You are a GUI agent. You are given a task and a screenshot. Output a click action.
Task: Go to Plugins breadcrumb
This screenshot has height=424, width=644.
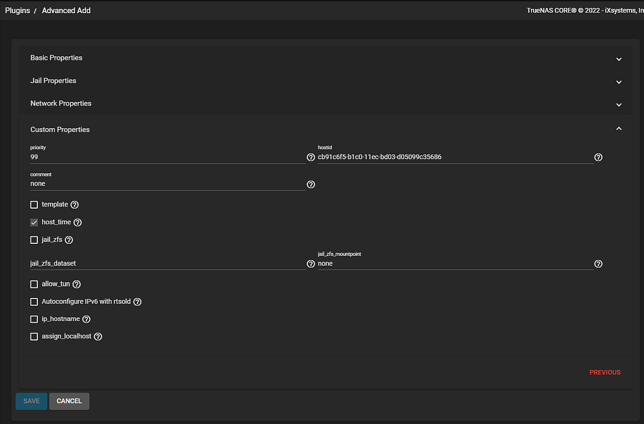pos(17,11)
